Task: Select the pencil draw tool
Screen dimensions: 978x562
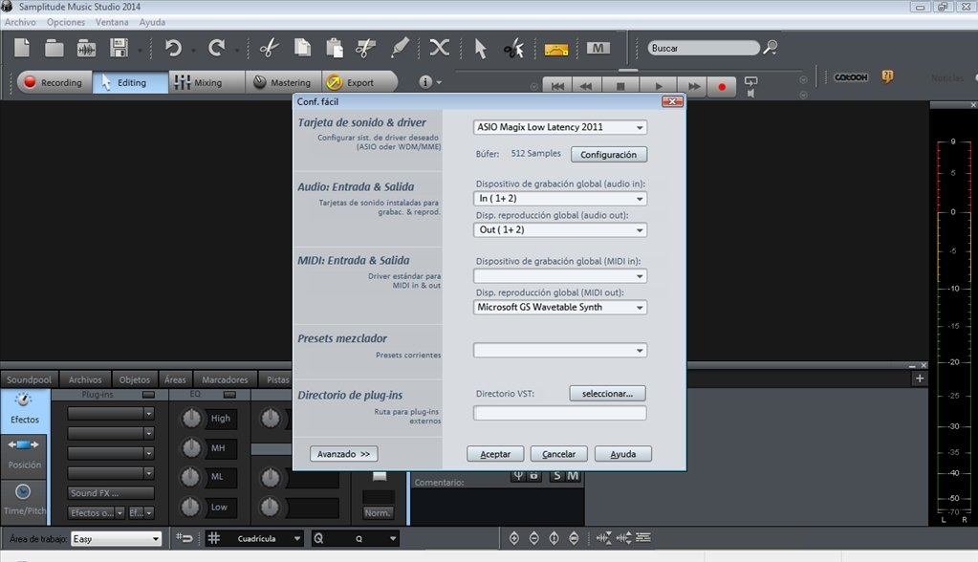Action: (x=400, y=48)
